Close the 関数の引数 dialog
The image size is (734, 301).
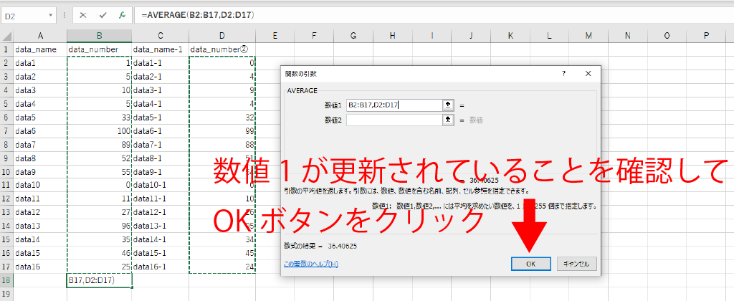[587, 73]
